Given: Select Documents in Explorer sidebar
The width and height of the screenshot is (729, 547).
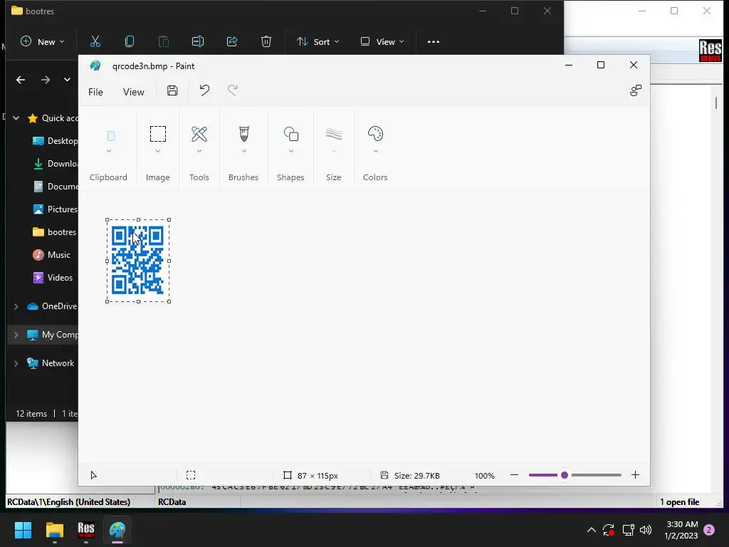Looking at the screenshot, I should 55,187.
